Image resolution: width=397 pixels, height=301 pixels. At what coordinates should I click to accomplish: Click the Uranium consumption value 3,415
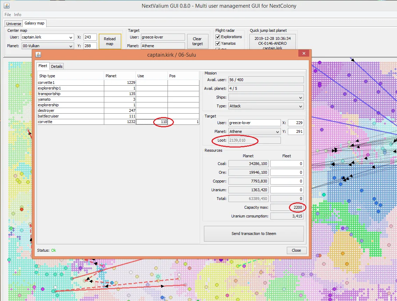point(287,216)
